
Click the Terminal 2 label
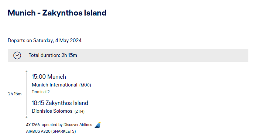tap(41, 92)
